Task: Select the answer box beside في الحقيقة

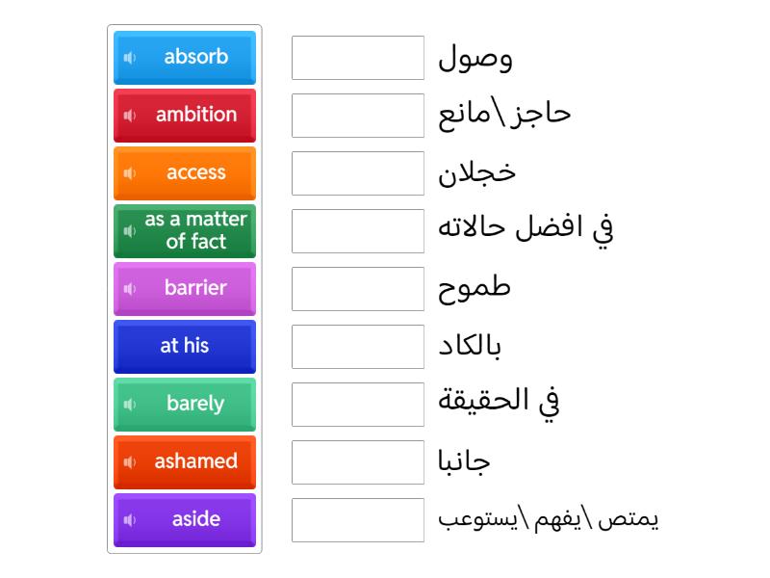Action: pos(358,405)
